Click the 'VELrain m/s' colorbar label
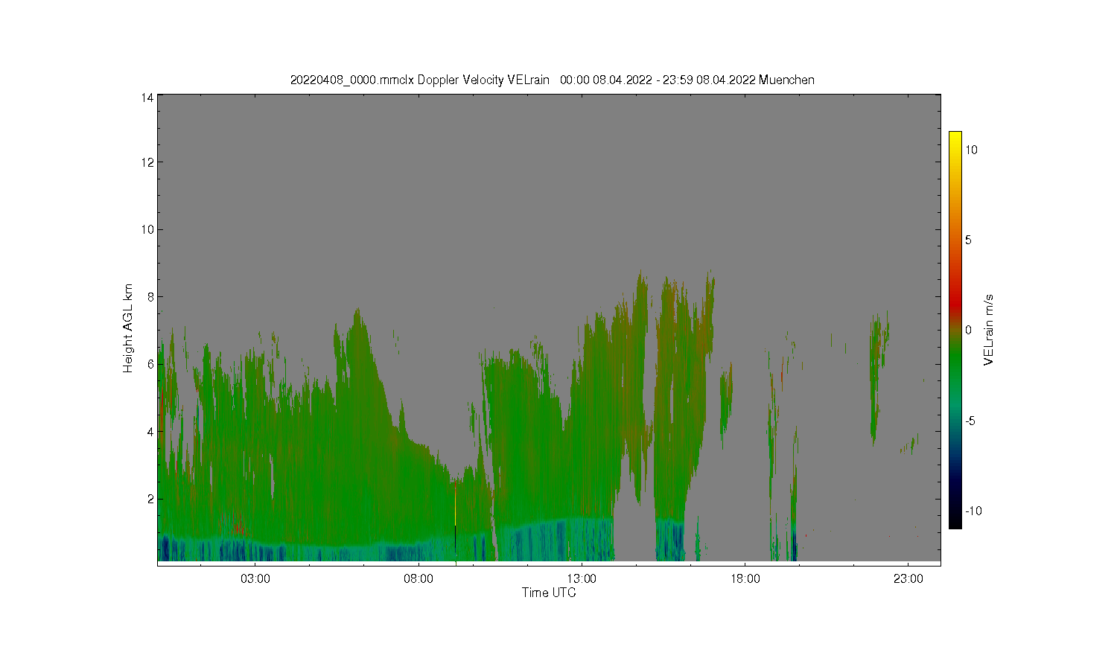Image resolution: width=1117 pixels, height=670 pixels. [x=989, y=330]
